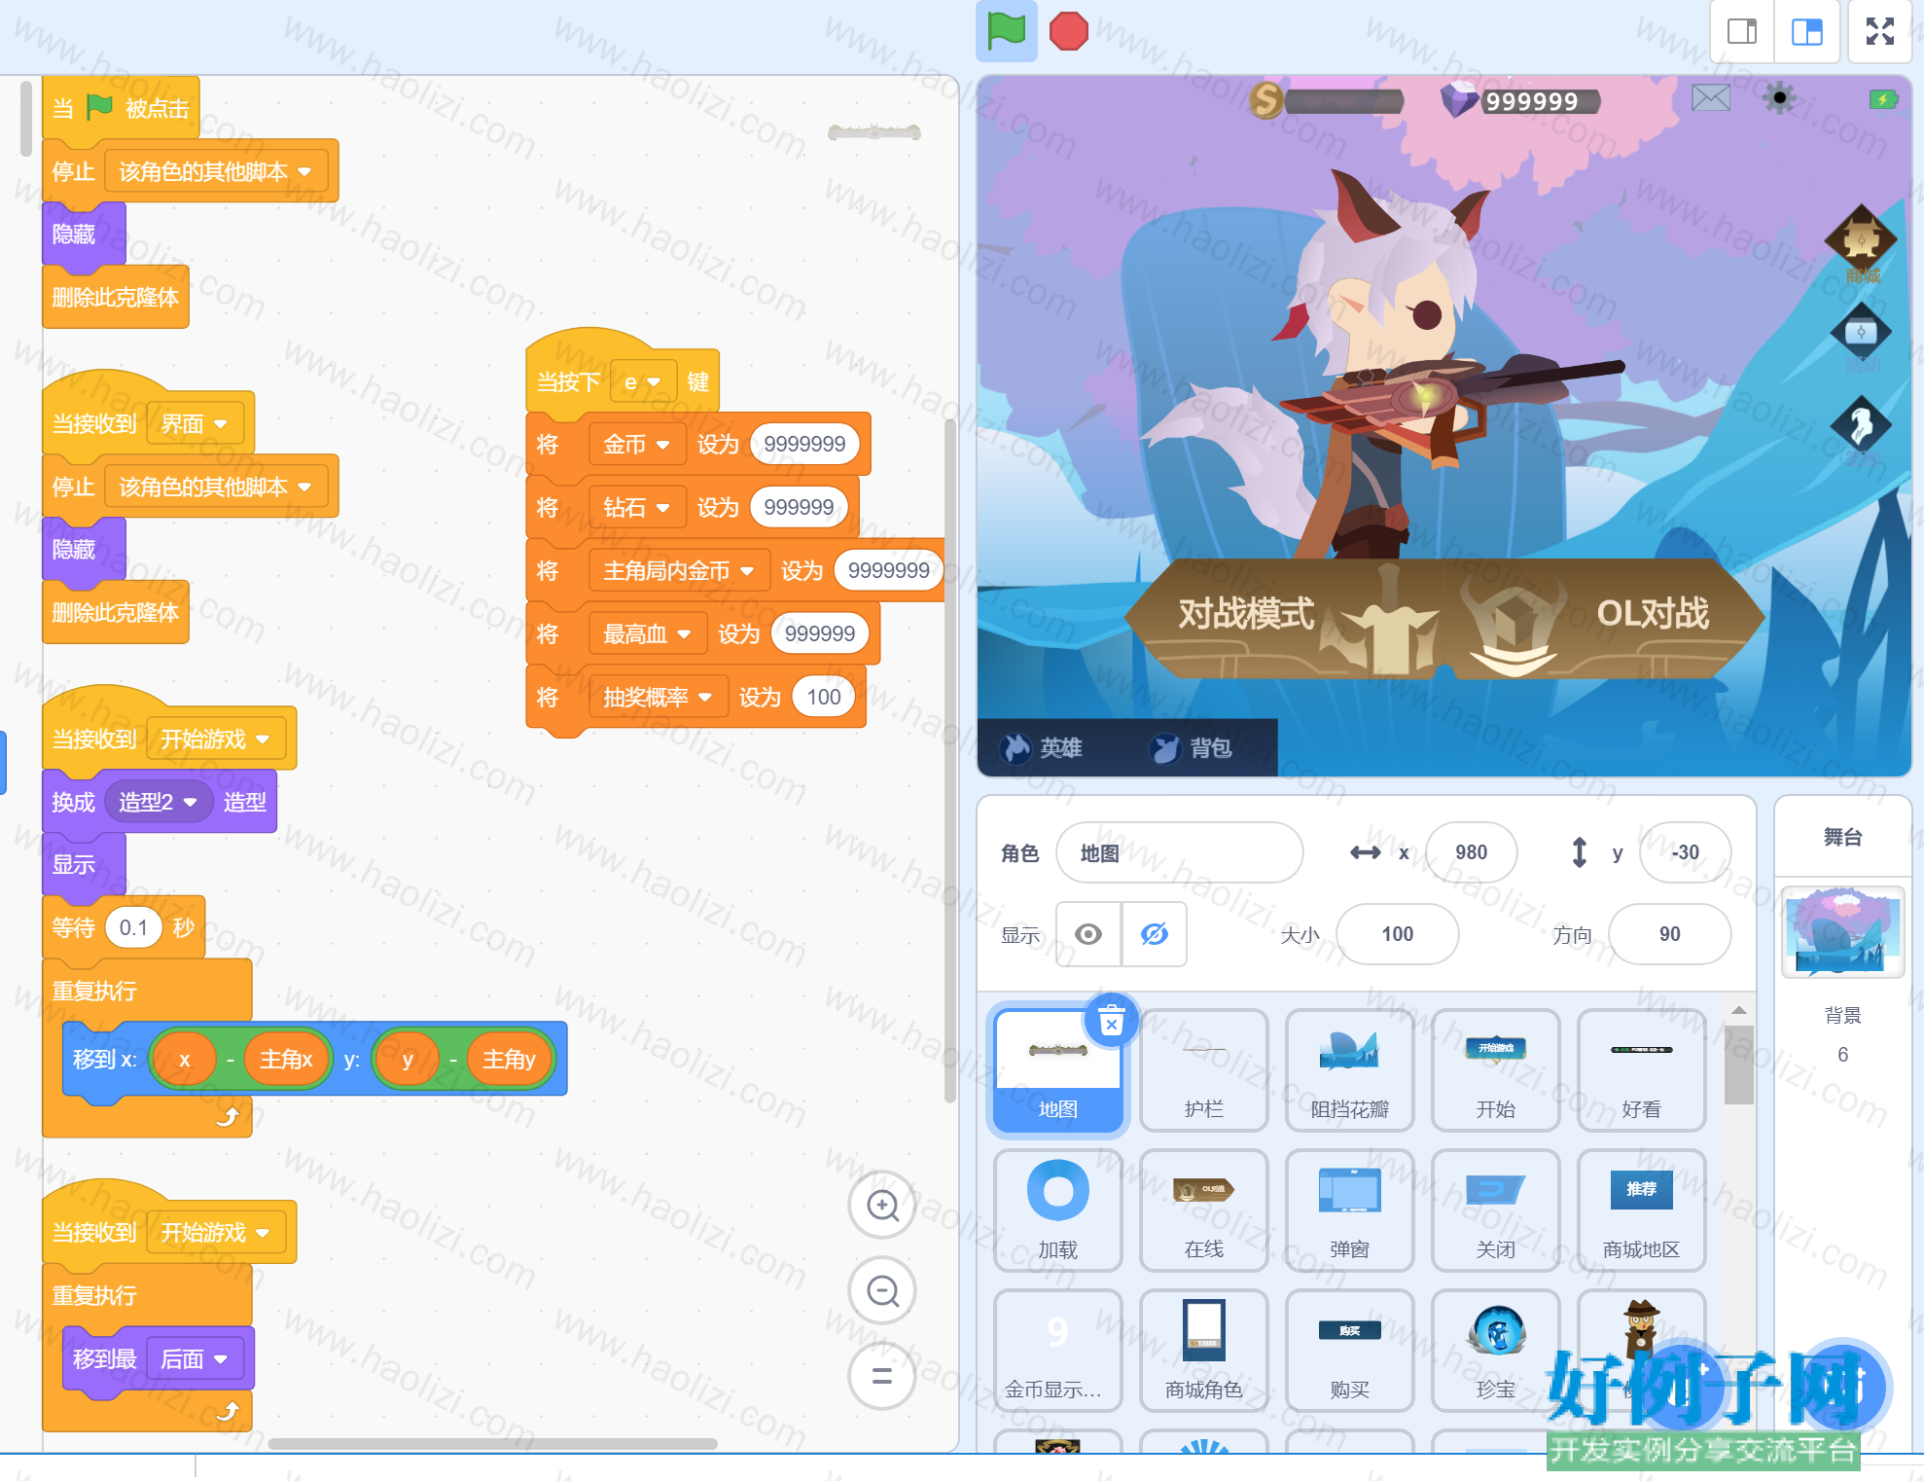
Task: Open the 钻石 variable dropdown
Action: (636, 508)
